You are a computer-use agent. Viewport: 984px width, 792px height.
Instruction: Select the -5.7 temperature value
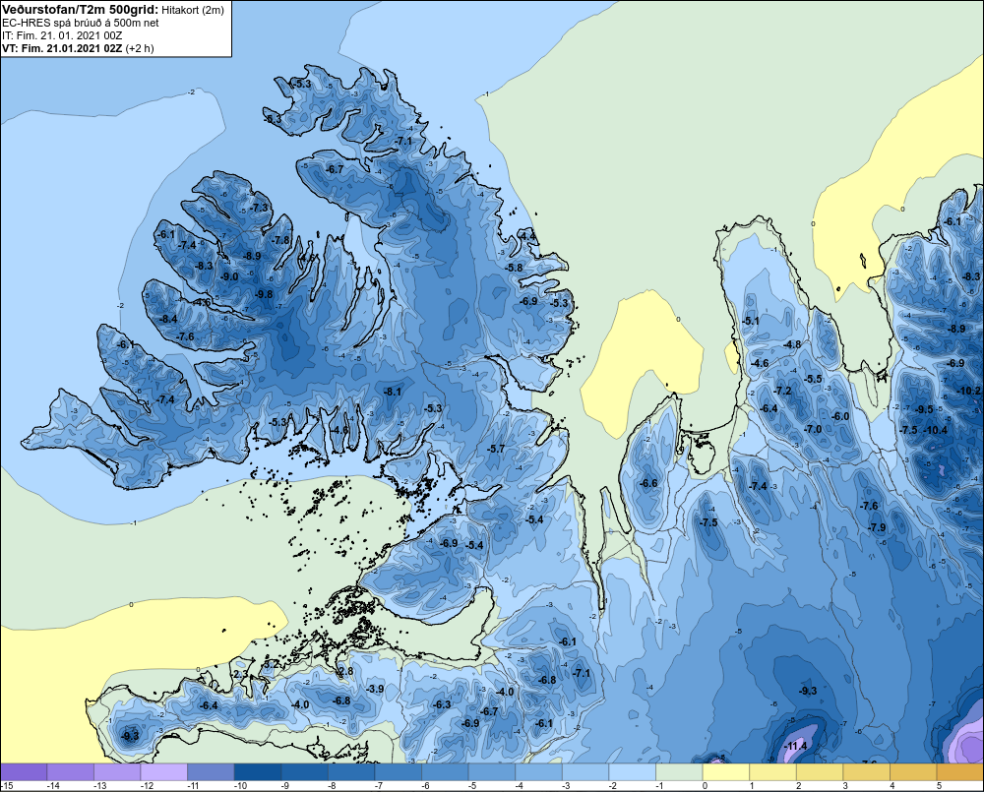[496, 449]
